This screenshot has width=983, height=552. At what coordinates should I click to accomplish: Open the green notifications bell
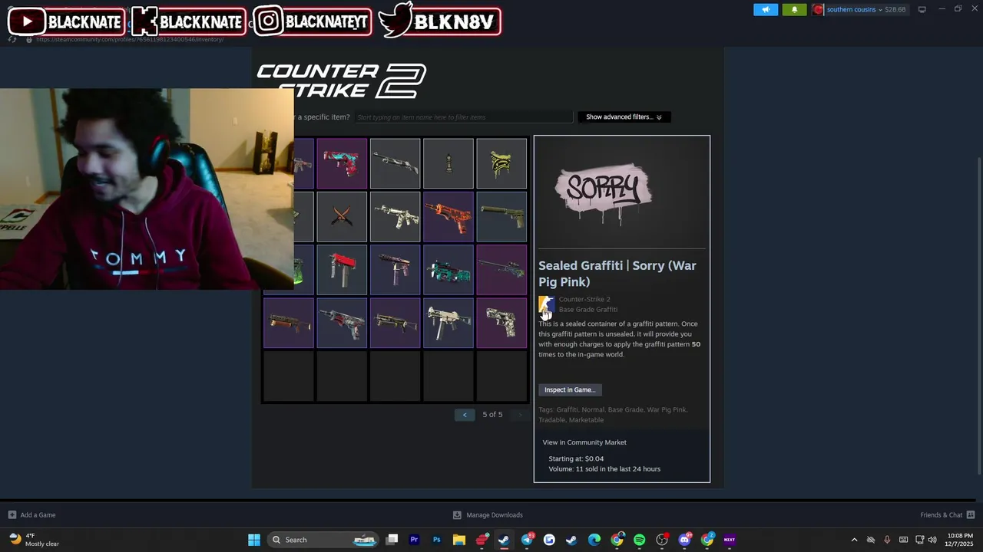click(794, 9)
